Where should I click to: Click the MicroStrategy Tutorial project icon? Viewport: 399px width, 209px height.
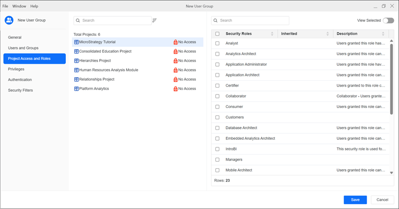click(x=76, y=42)
